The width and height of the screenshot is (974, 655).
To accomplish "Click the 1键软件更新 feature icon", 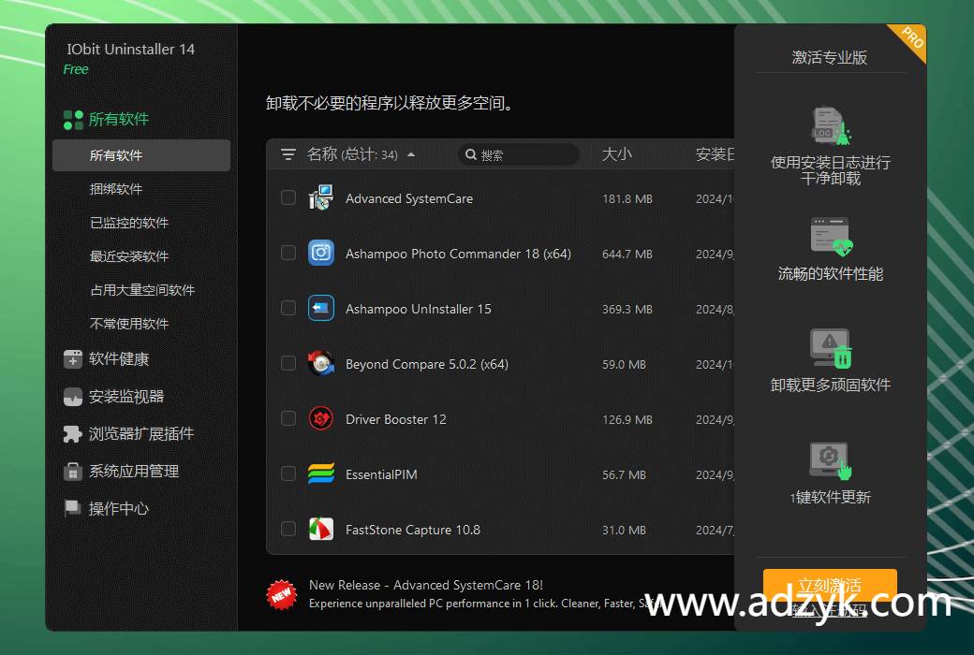I will coord(829,460).
